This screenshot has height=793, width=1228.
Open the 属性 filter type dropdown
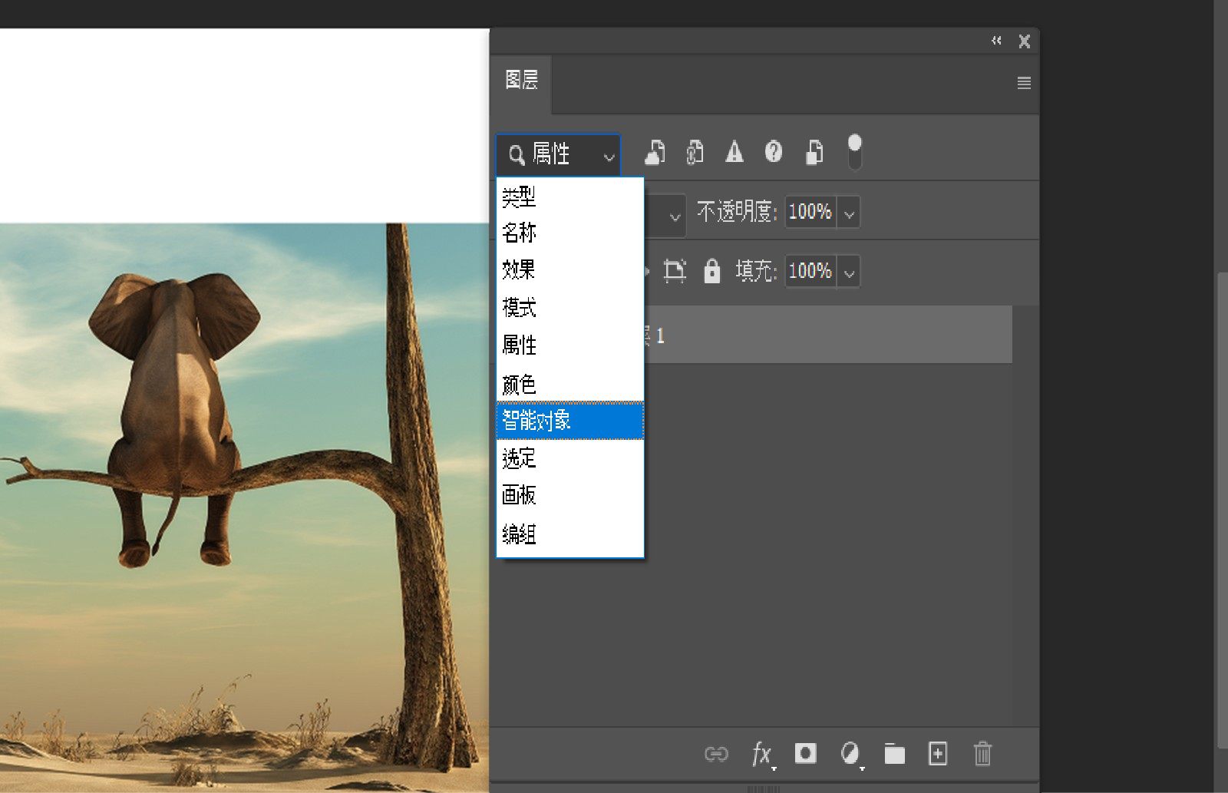tap(558, 154)
